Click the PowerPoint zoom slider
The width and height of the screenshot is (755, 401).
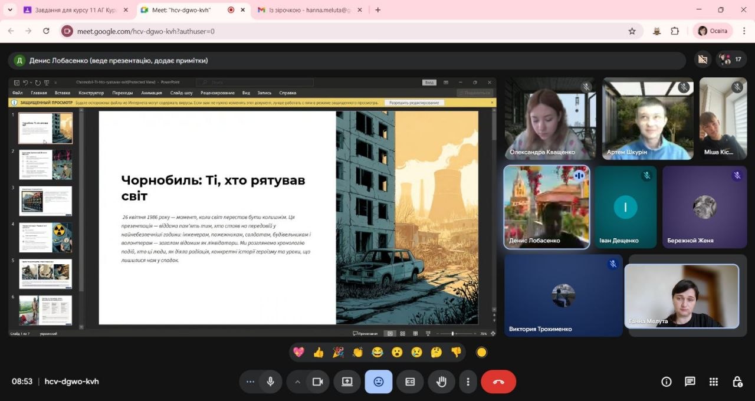coord(457,334)
